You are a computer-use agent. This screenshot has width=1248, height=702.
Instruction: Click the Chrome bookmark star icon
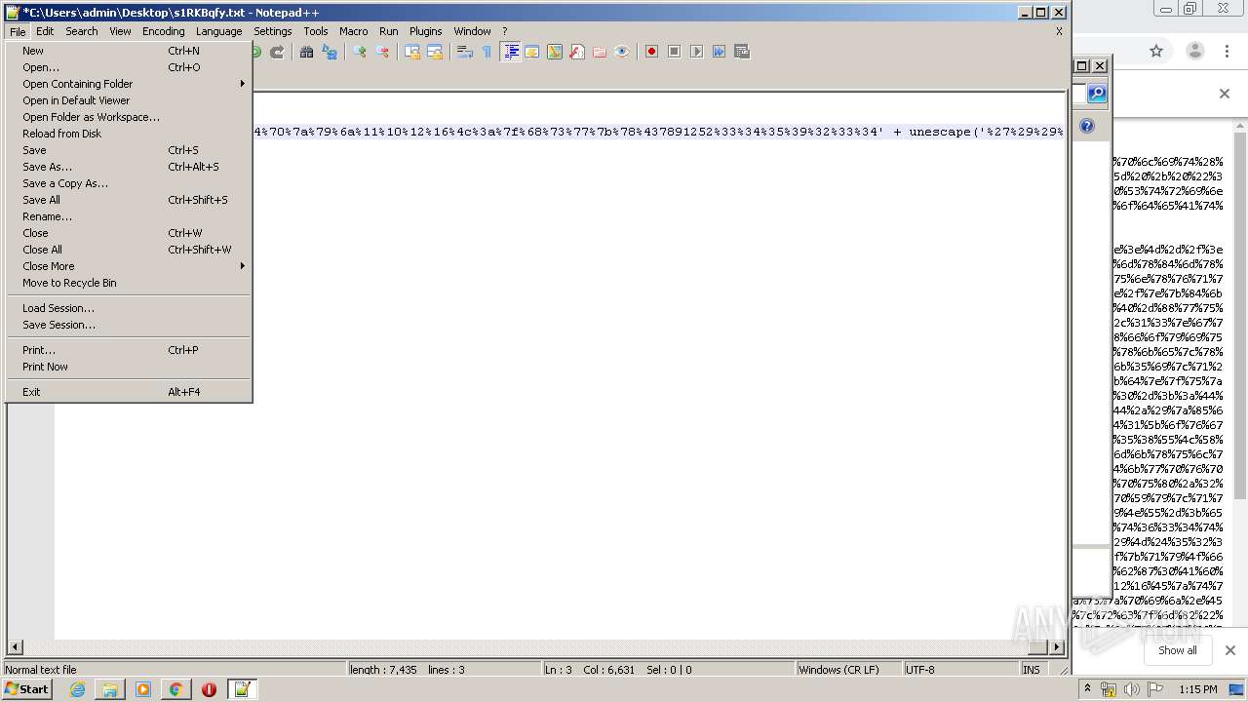pos(1156,52)
